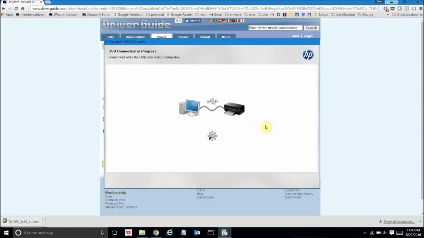Viewport: 424px width, 238px height.
Task: Open the Command Prompt taskbar icon
Action: 211,233
